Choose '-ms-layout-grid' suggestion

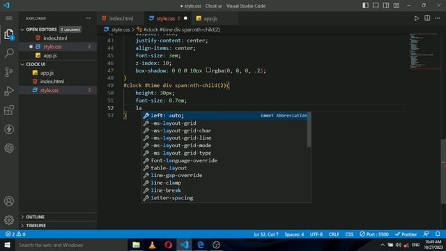tap(224, 123)
